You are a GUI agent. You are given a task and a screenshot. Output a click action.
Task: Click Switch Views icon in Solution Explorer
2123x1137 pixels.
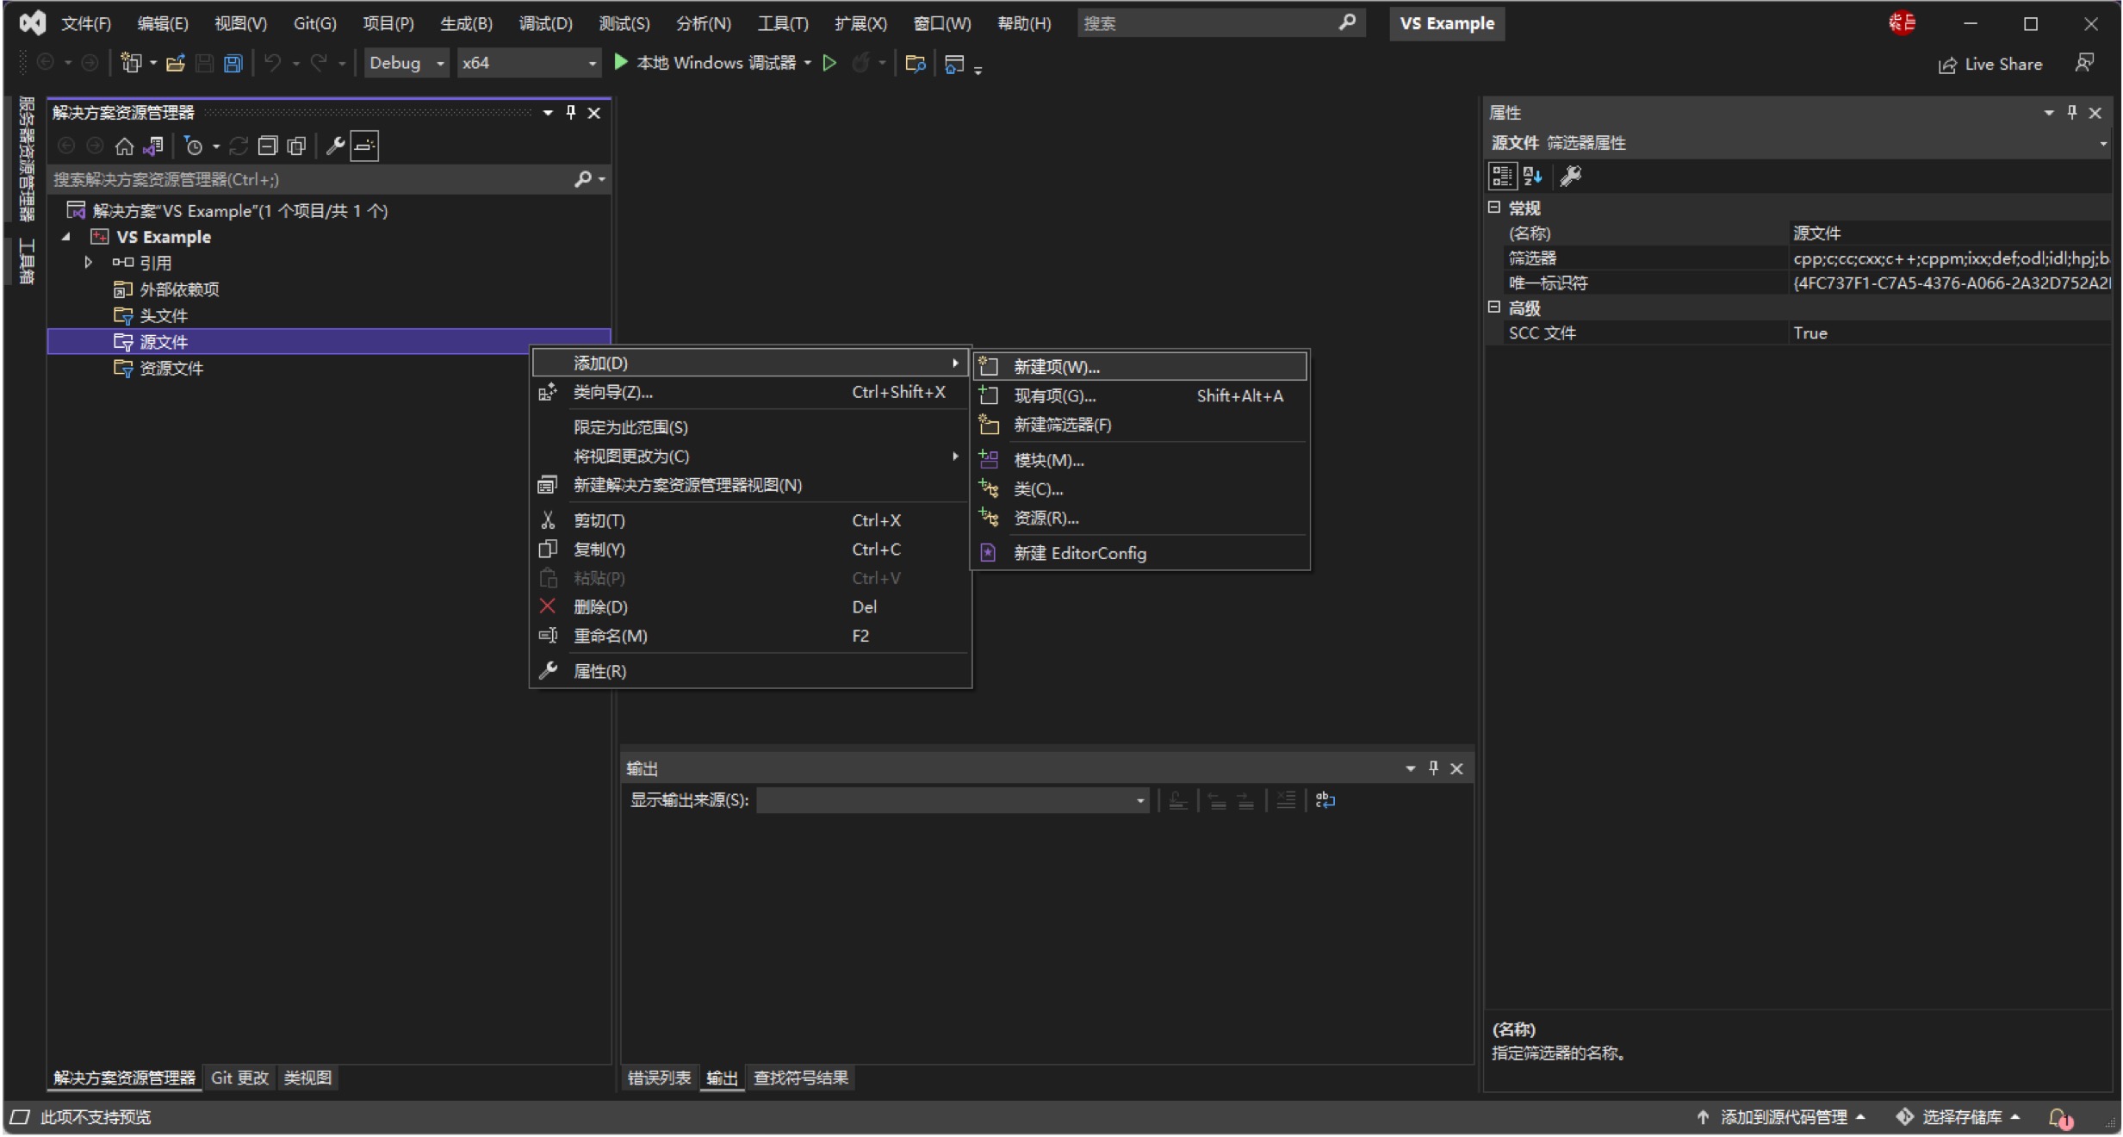[x=153, y=146]
